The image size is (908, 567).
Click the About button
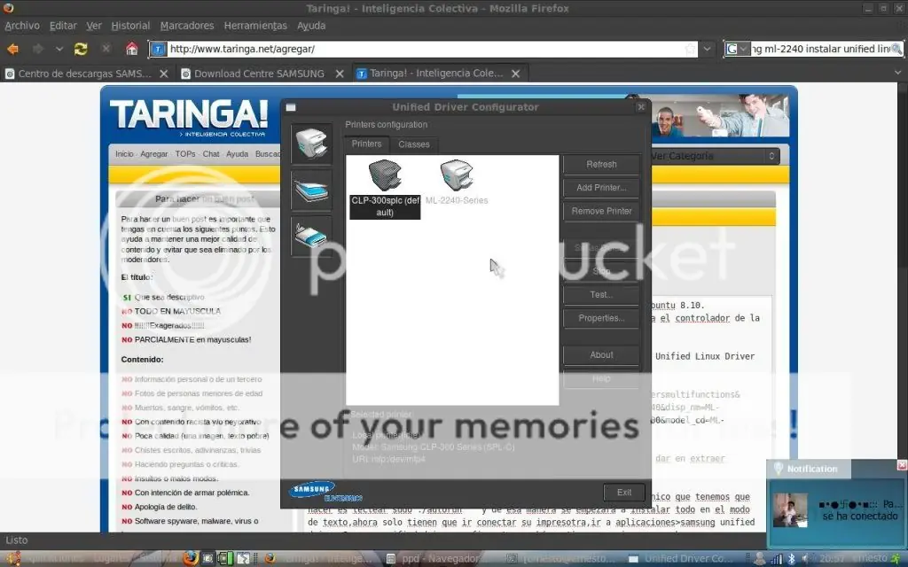[601, 354]
